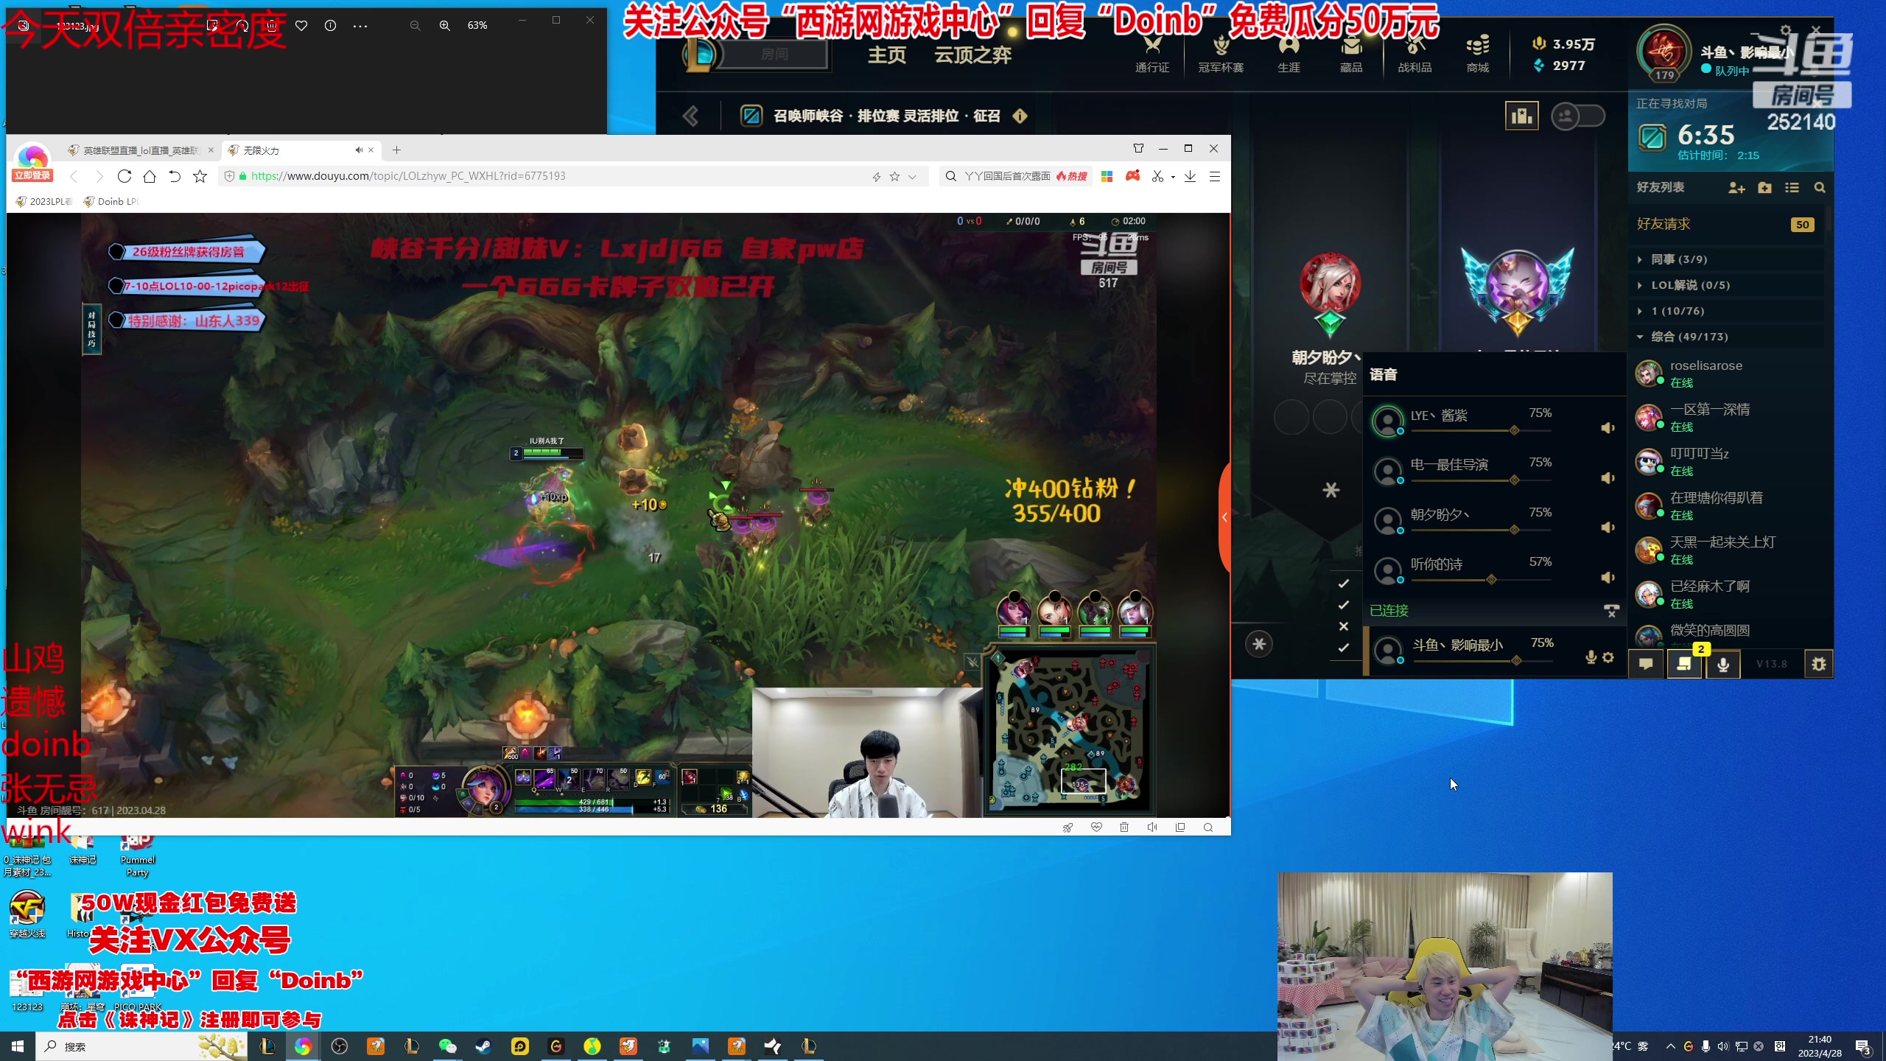The image size is (1886, 1061).
Task: Switch to the 云顶之弈 tab
Action: pos(973,55)
